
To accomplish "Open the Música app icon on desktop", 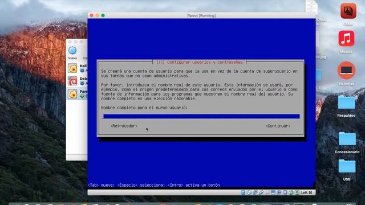I will [346, 38].
